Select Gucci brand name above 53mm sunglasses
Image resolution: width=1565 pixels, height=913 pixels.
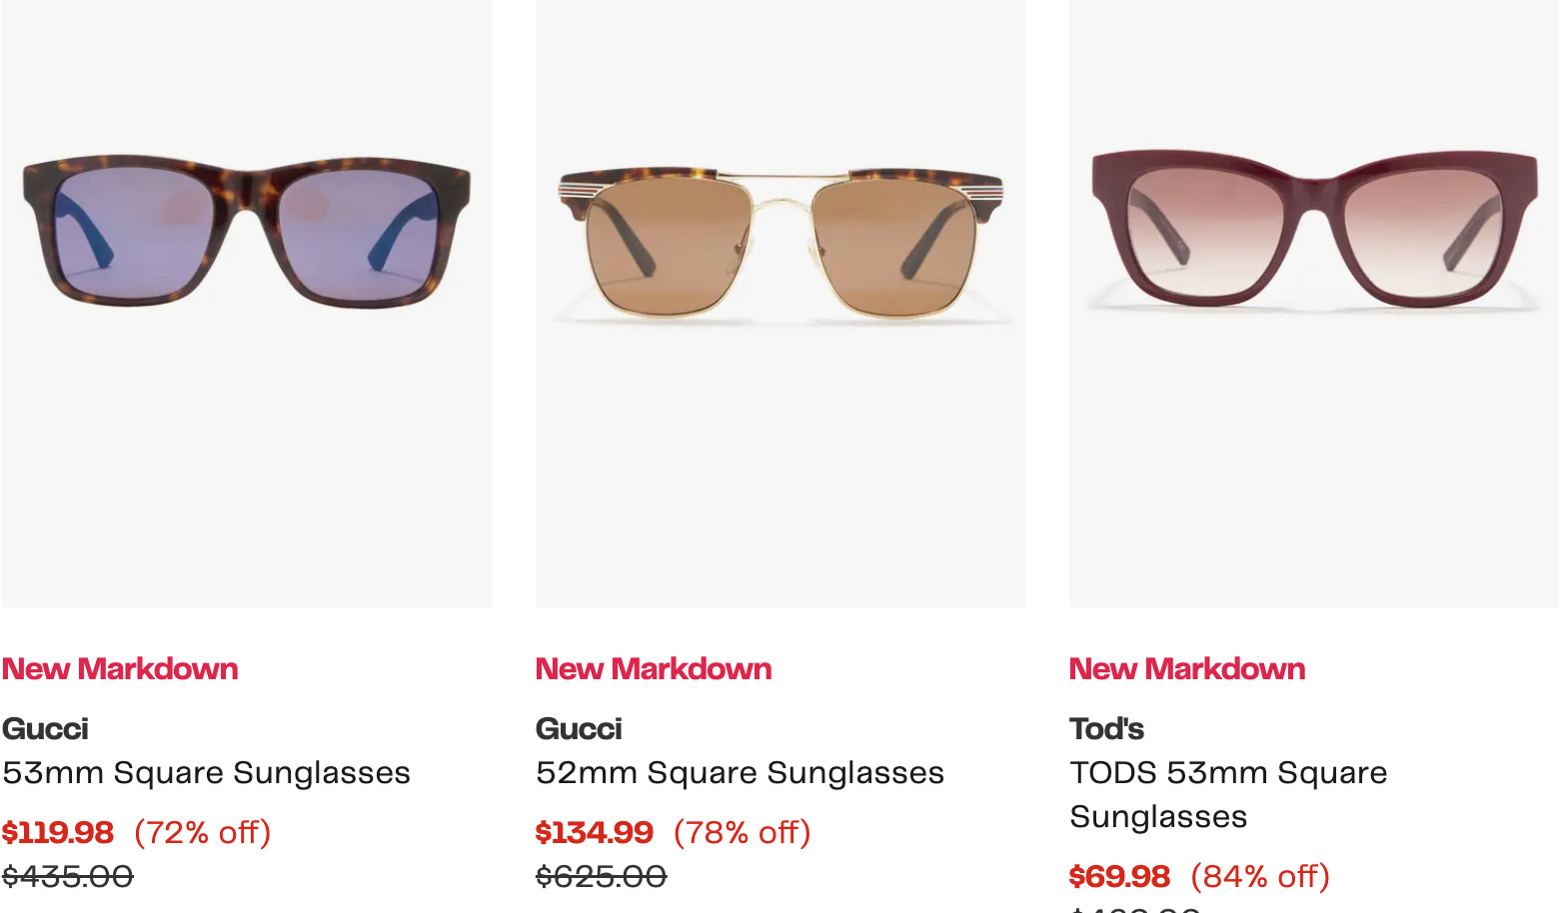click(x=46, y=728)
